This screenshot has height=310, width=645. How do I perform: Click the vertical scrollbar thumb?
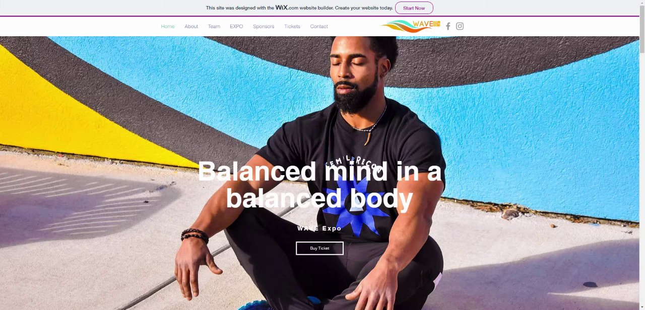point(642,30)
